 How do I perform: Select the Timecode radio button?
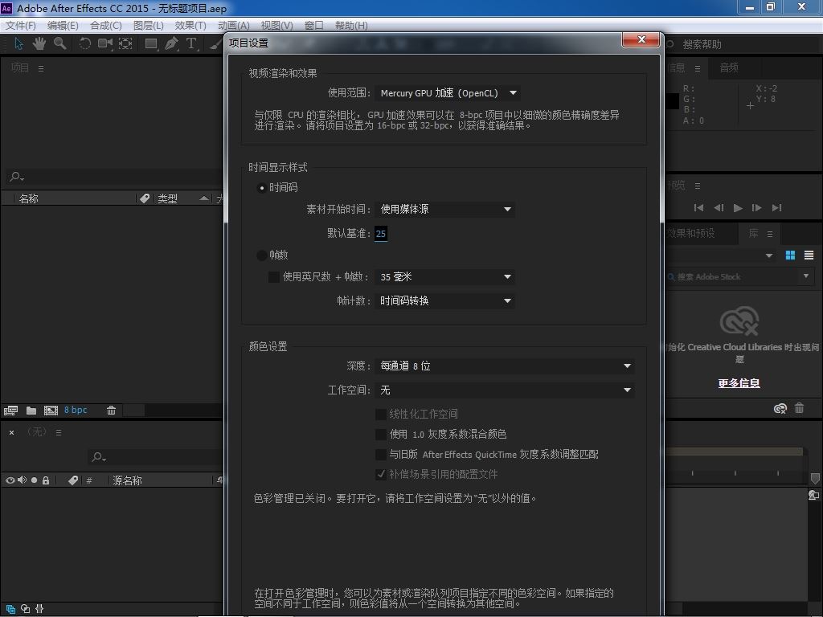click(x=262, y=188)
